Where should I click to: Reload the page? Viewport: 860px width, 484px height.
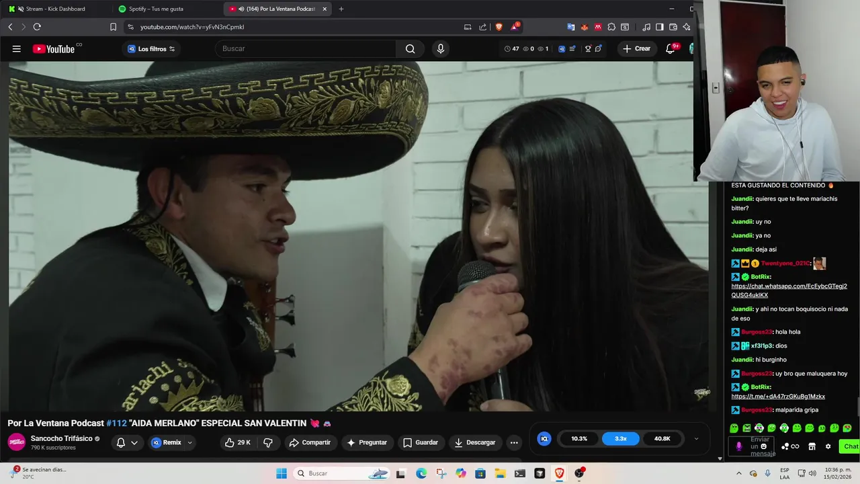coord(37,27)
